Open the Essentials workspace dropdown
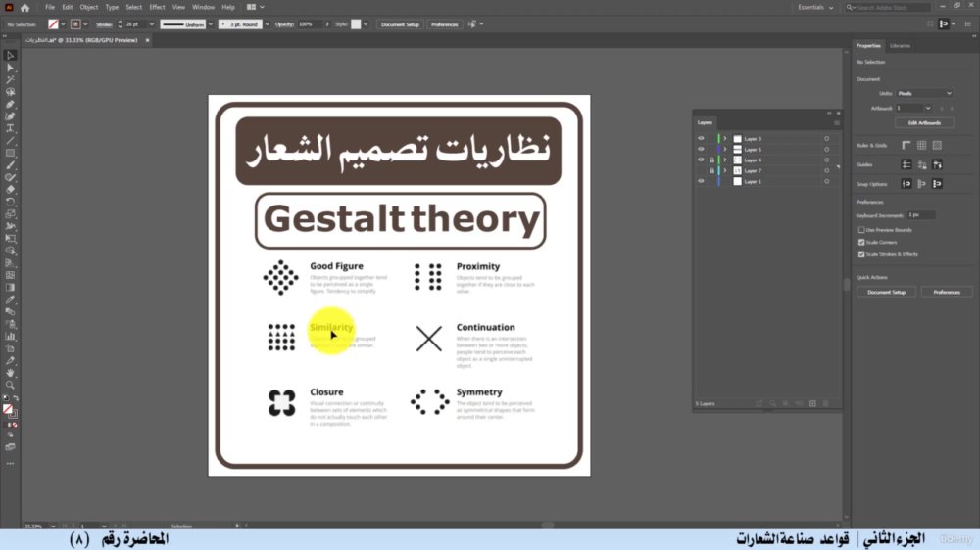Image resolution: width=980 pixels, height=550 pixels. [x=815, y=8]
